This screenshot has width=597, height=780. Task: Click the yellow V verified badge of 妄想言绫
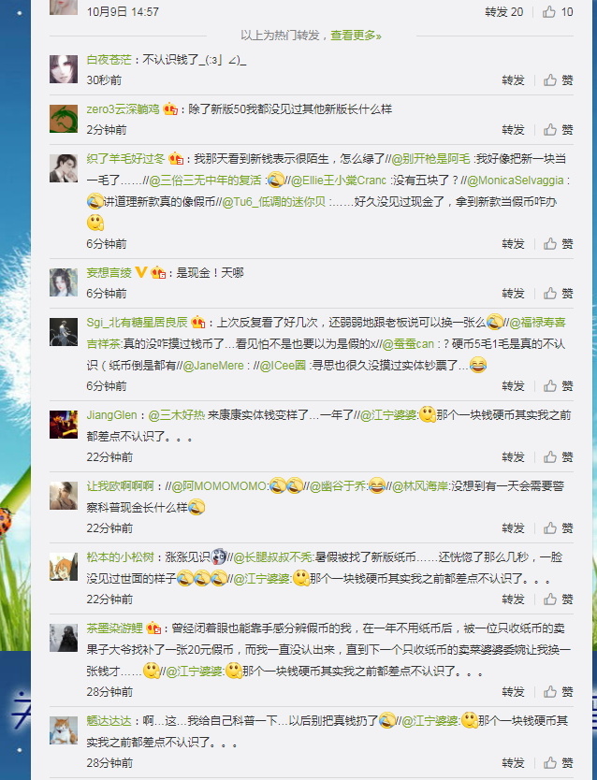click(x=141, y=272)
